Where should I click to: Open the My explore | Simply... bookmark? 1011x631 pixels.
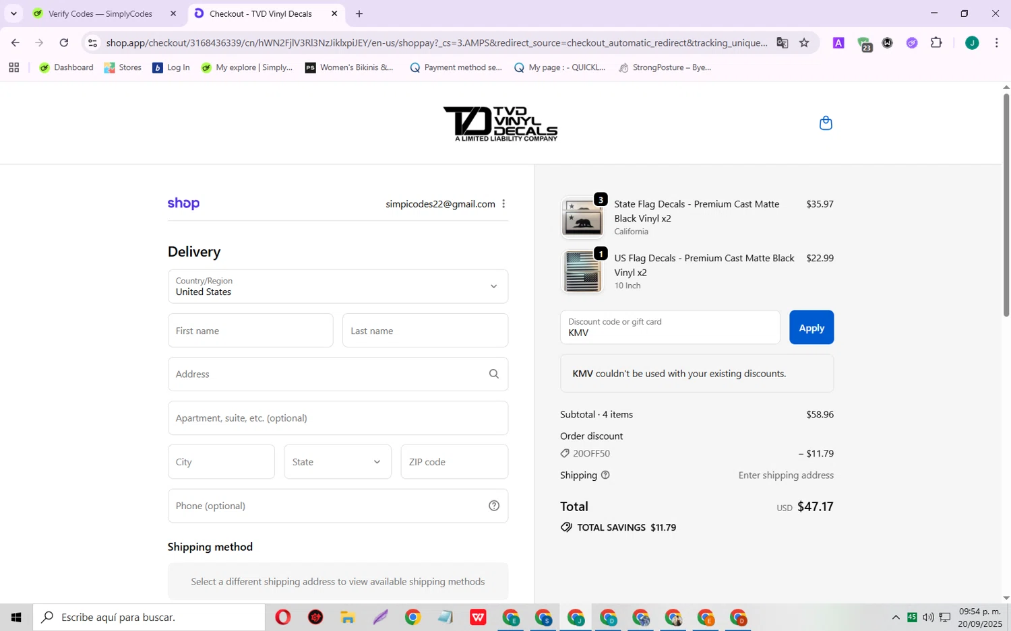point(247,67)
